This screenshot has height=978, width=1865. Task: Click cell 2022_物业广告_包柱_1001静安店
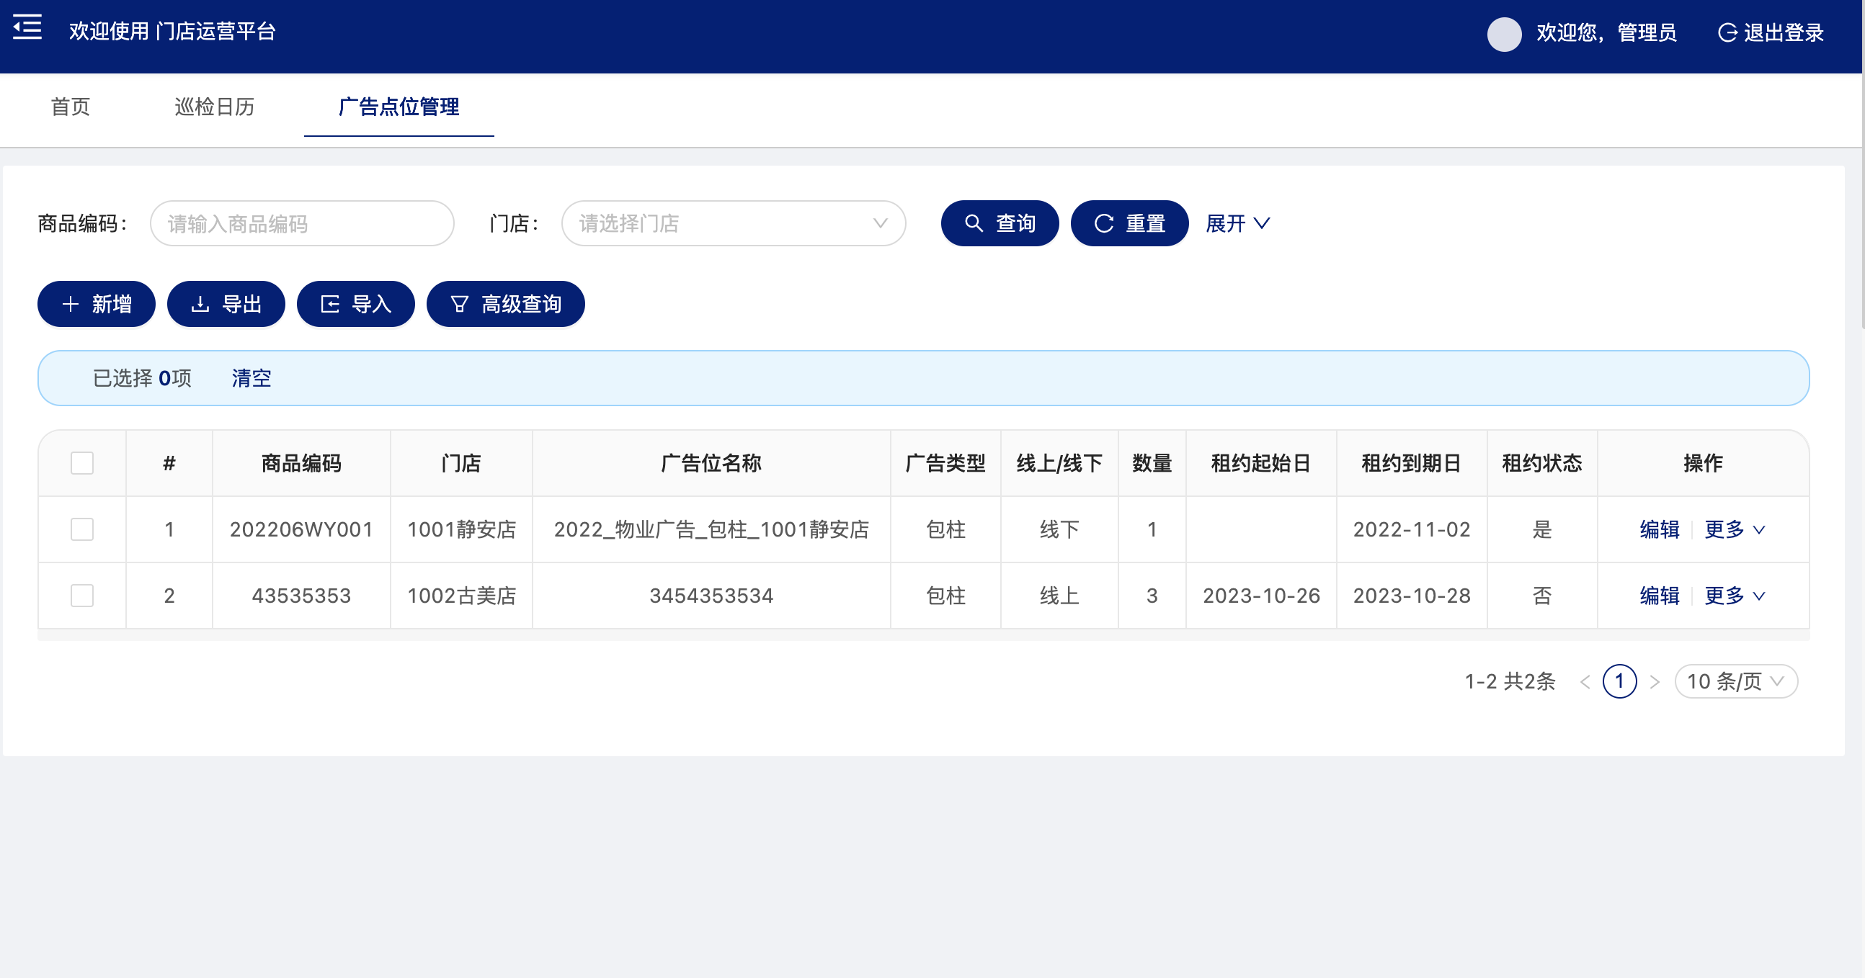click(x=711, y=529)
